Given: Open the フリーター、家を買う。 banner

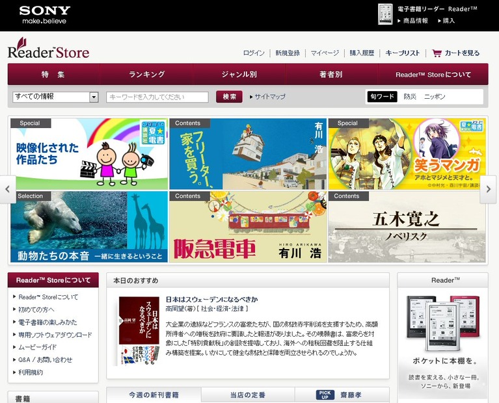Looking at the screenshot, I should tap(248, 154).
